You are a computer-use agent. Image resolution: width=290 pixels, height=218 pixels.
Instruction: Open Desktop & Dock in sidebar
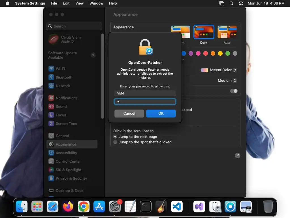(72, 190)
